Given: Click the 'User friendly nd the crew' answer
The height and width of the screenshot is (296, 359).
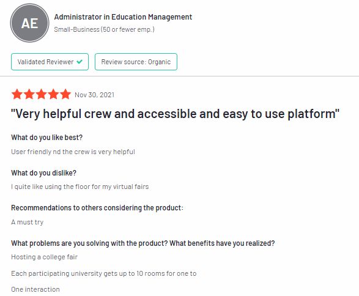Looking at the screenshot, I should click(x=73, y=152).
